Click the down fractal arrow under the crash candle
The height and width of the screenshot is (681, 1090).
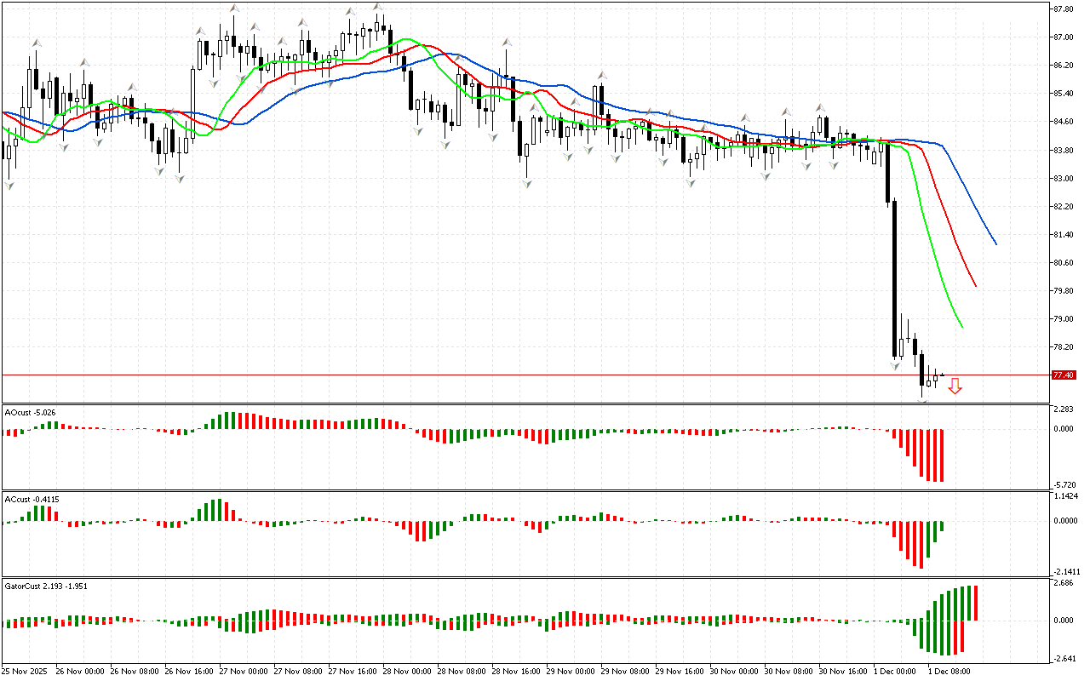coord(895,366)
